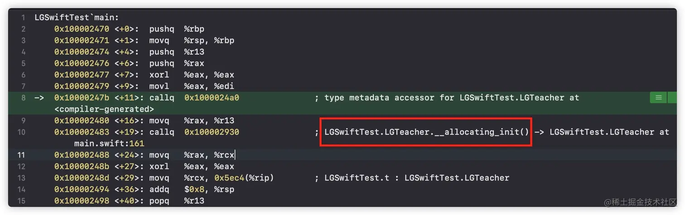Image resolution: width=685 pixels, height=215 pixels.
Task: Click call target address 0x100002930
Action: pos(212,132)
